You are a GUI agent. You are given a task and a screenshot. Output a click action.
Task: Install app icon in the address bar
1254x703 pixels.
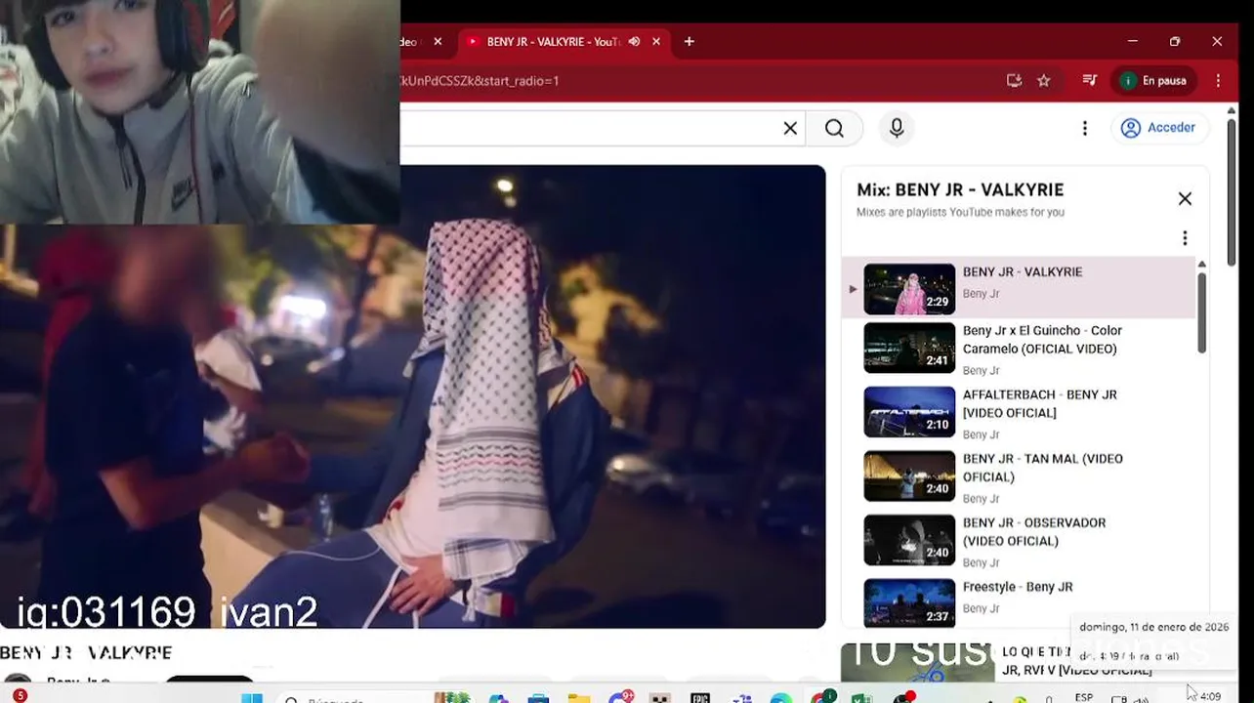[x=1014, y=81]
